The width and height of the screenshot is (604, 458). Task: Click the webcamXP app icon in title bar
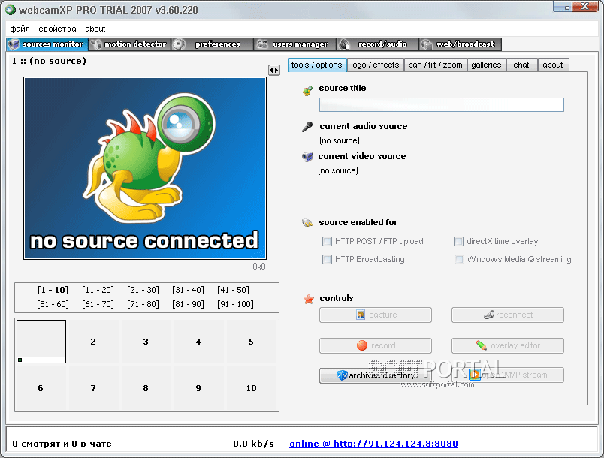pos(11,9)
